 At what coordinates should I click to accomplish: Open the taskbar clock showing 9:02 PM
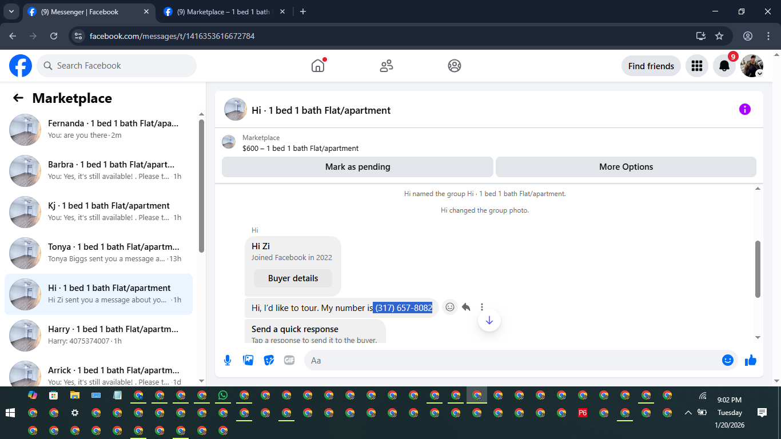tap(730, 413)
